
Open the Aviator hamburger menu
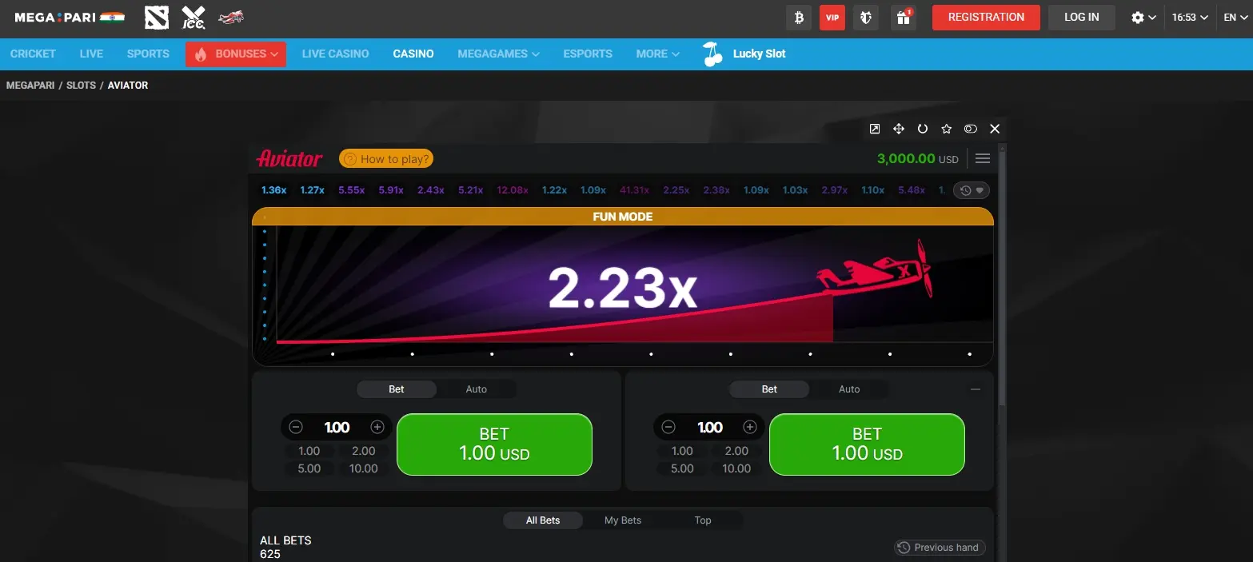pos(983,158)
